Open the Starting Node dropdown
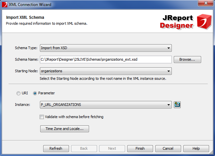Viewport: 215px width, 156px height. 106,71
